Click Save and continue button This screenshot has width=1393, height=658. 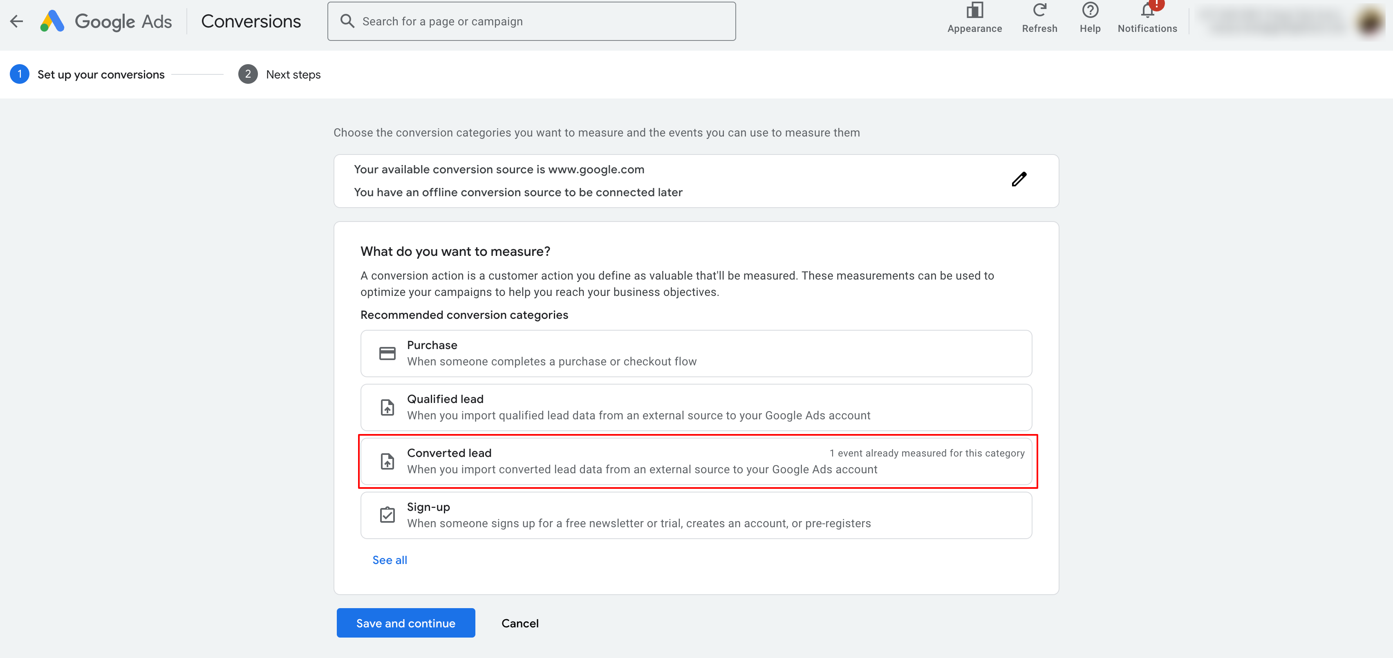point(405,623)
